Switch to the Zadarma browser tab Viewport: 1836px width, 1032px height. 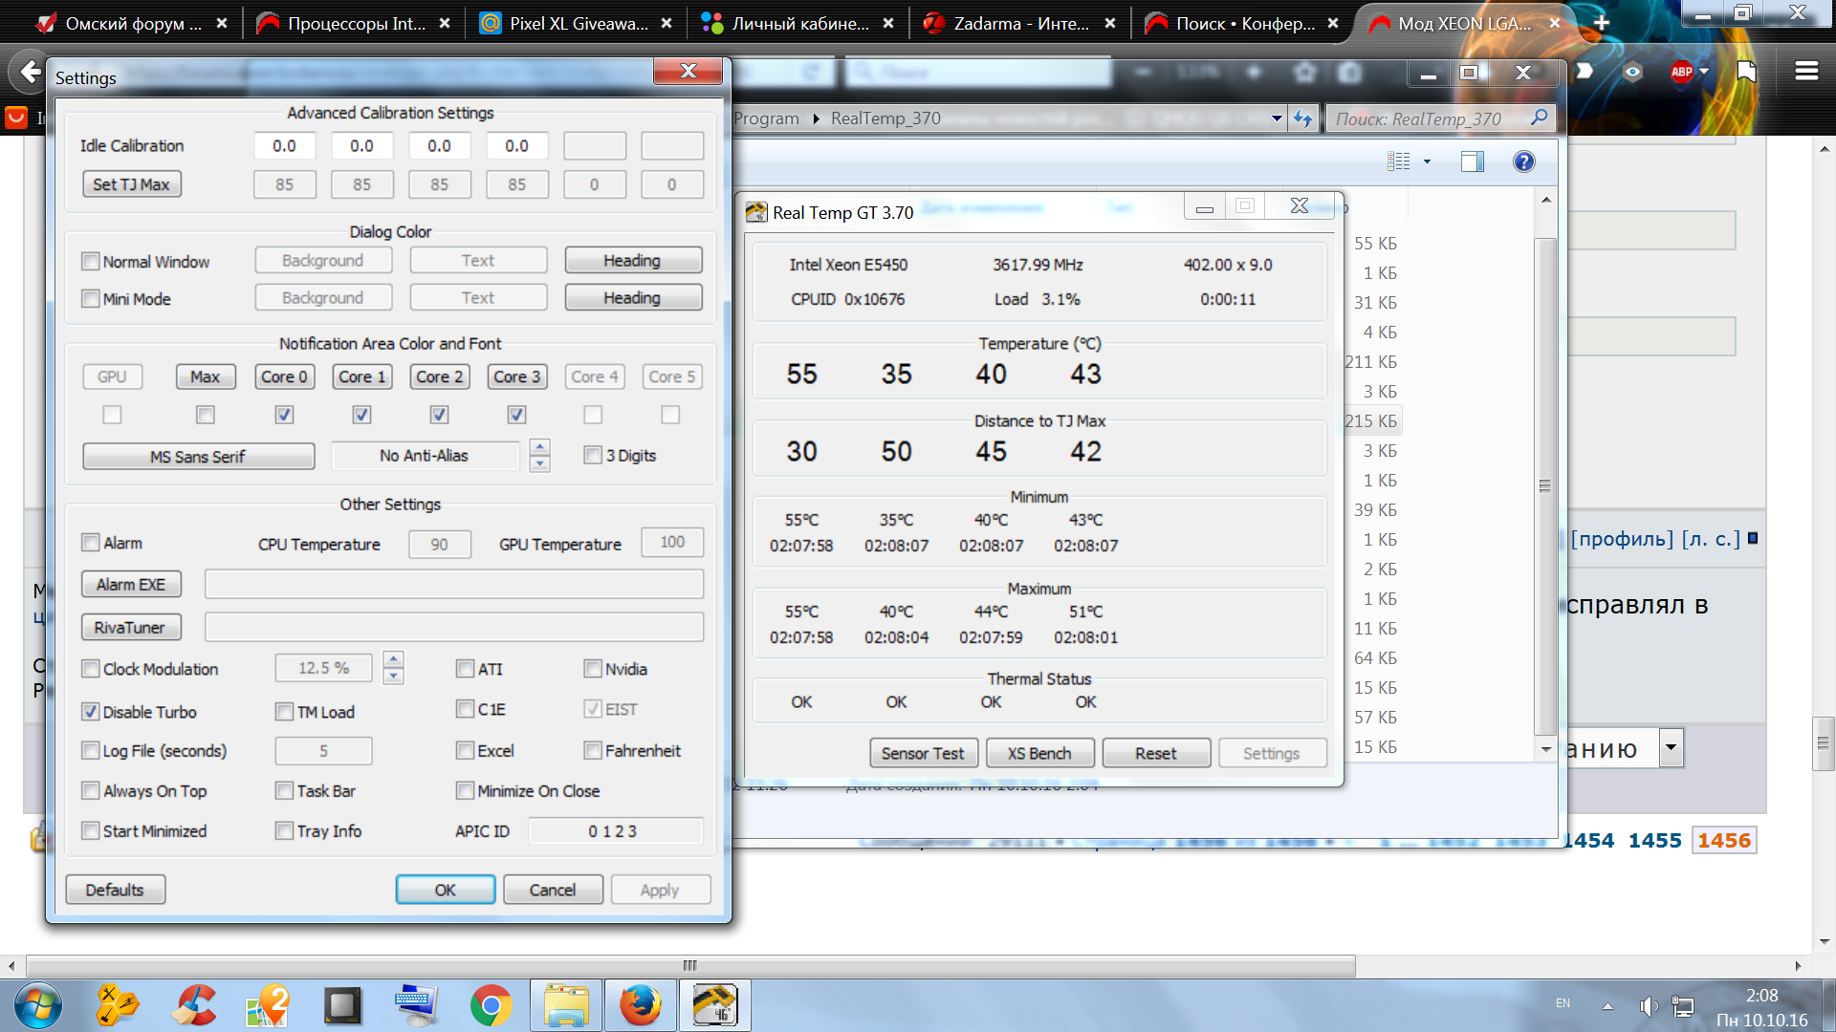tap(1019, 23)
